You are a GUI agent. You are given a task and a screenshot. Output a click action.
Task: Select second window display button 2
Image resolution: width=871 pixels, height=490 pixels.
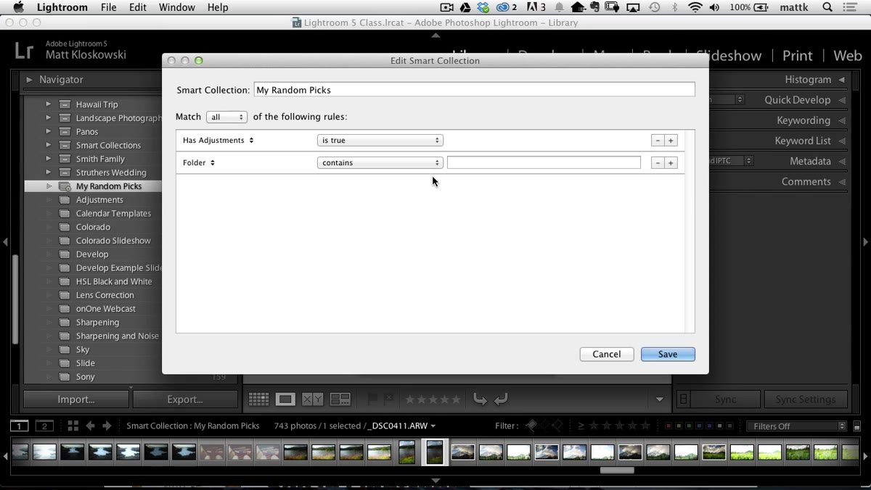click(x=44, y=426)
